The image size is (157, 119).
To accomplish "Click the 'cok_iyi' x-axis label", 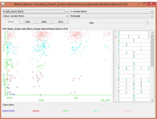I will [105, 100].
